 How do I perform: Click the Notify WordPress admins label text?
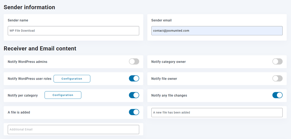[28, 62]
